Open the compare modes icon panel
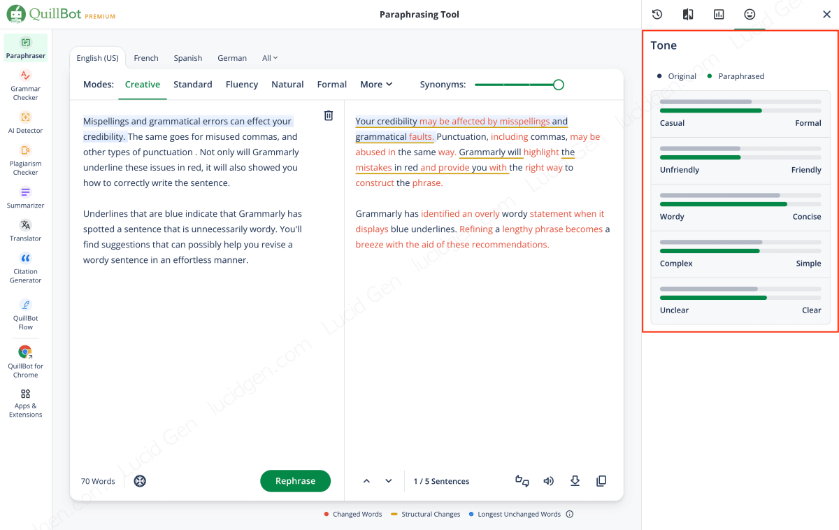 tap(688, 15)
